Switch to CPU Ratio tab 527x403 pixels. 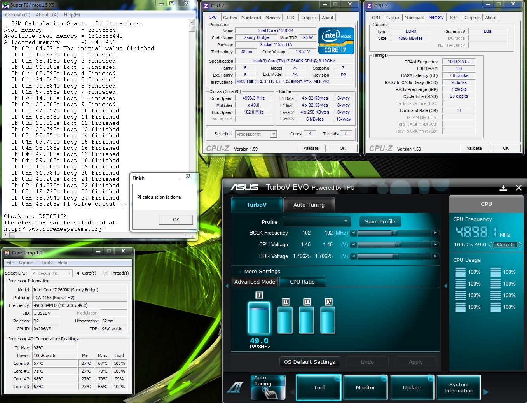coord(302,282)
